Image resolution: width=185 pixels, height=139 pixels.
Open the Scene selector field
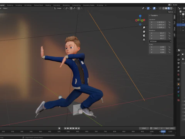point(178,5)
